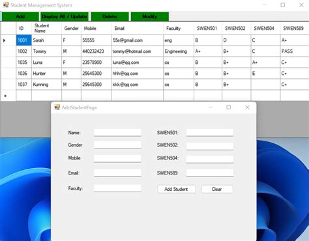Image resolution: width=309 pixels, height=241 pixels.
Task: Close the AddStudentPage dialog
Action: [x=247, y=107]
